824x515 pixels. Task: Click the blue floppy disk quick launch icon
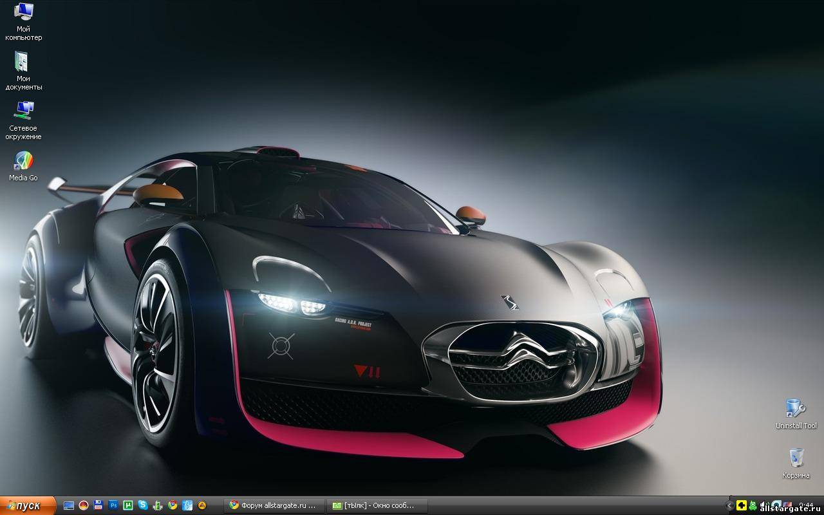click(98, 505)
